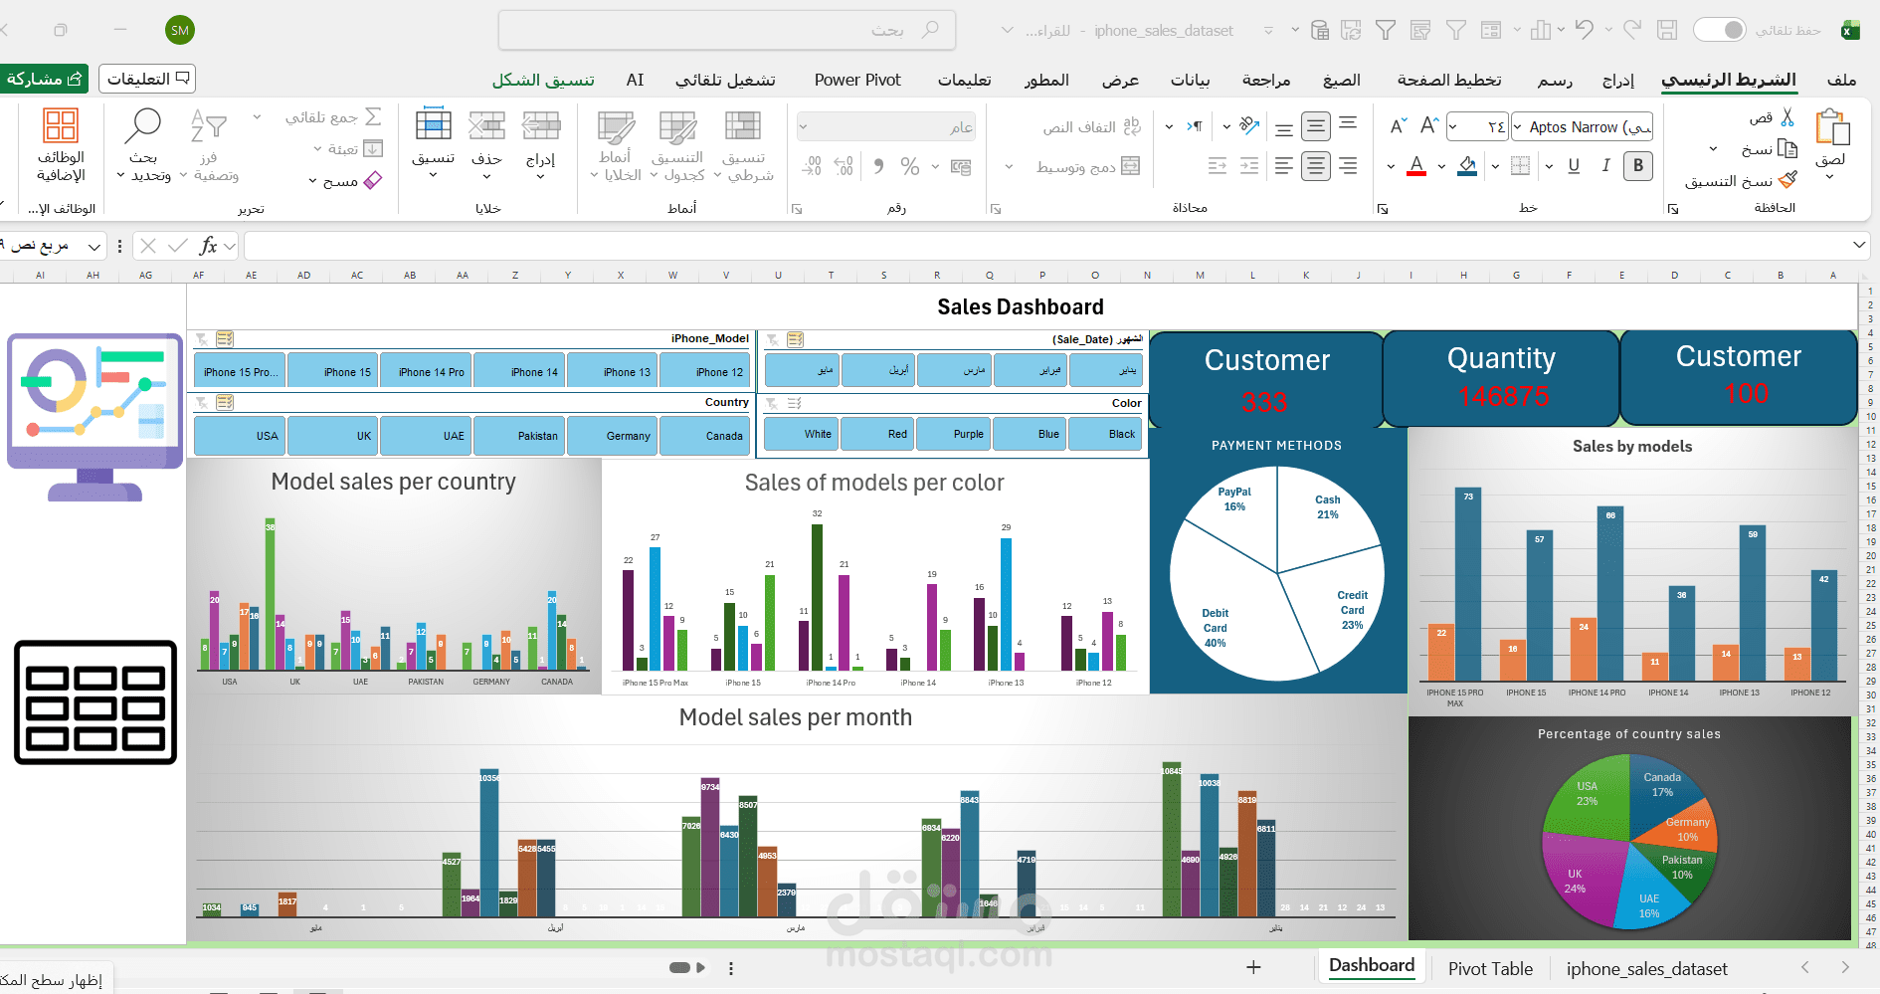The width and height of the screenshot is (1880, 994).
Task: Click the Fill Color bucket swatch
Action: pyautogui.click(x=1467, y=166)
